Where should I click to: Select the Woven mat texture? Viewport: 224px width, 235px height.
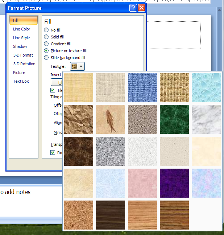pos(174,87)
